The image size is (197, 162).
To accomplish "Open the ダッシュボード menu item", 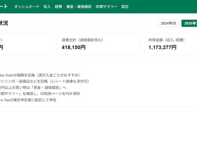I will 27,7.
